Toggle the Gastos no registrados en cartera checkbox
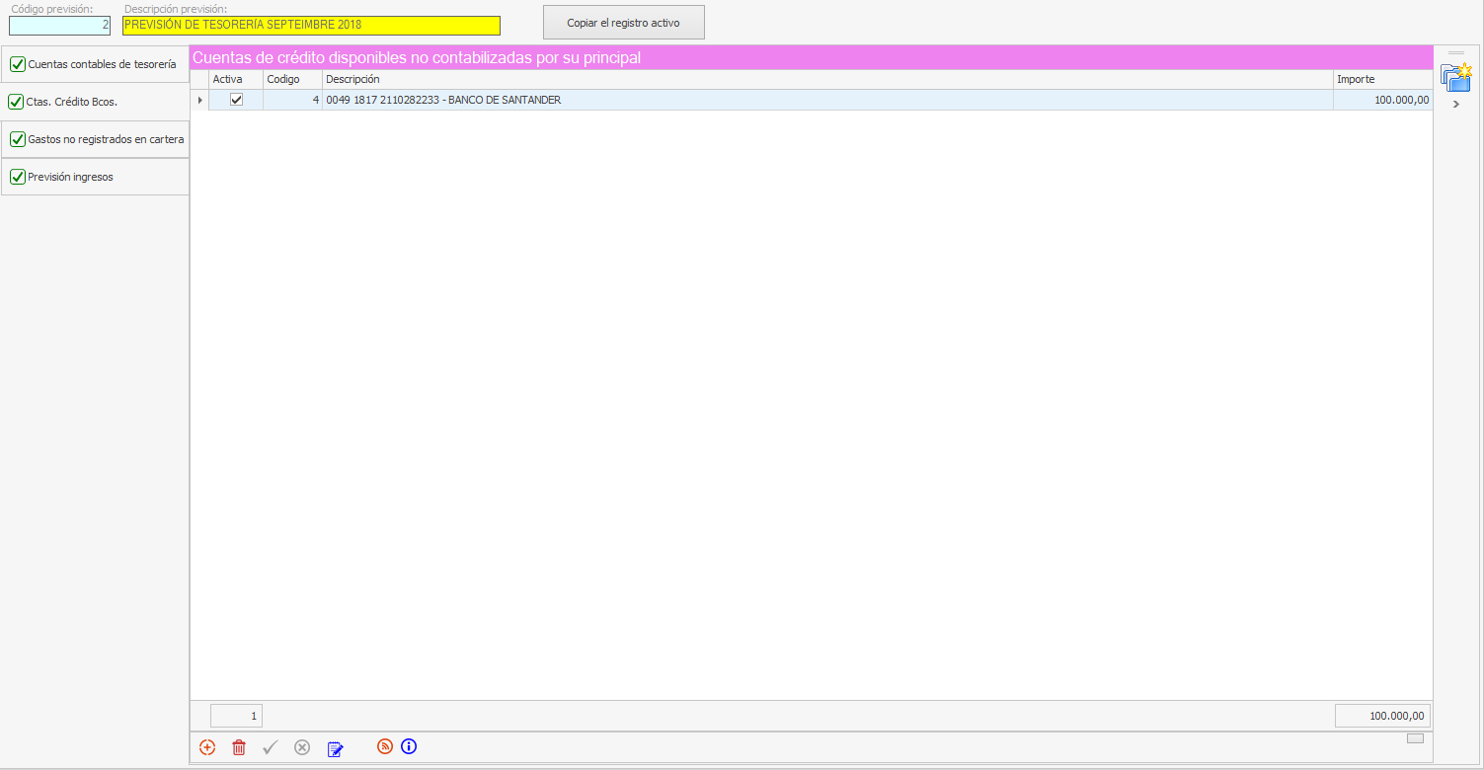The width and height of the screenshot is (1484, 770). coord(17,139)
